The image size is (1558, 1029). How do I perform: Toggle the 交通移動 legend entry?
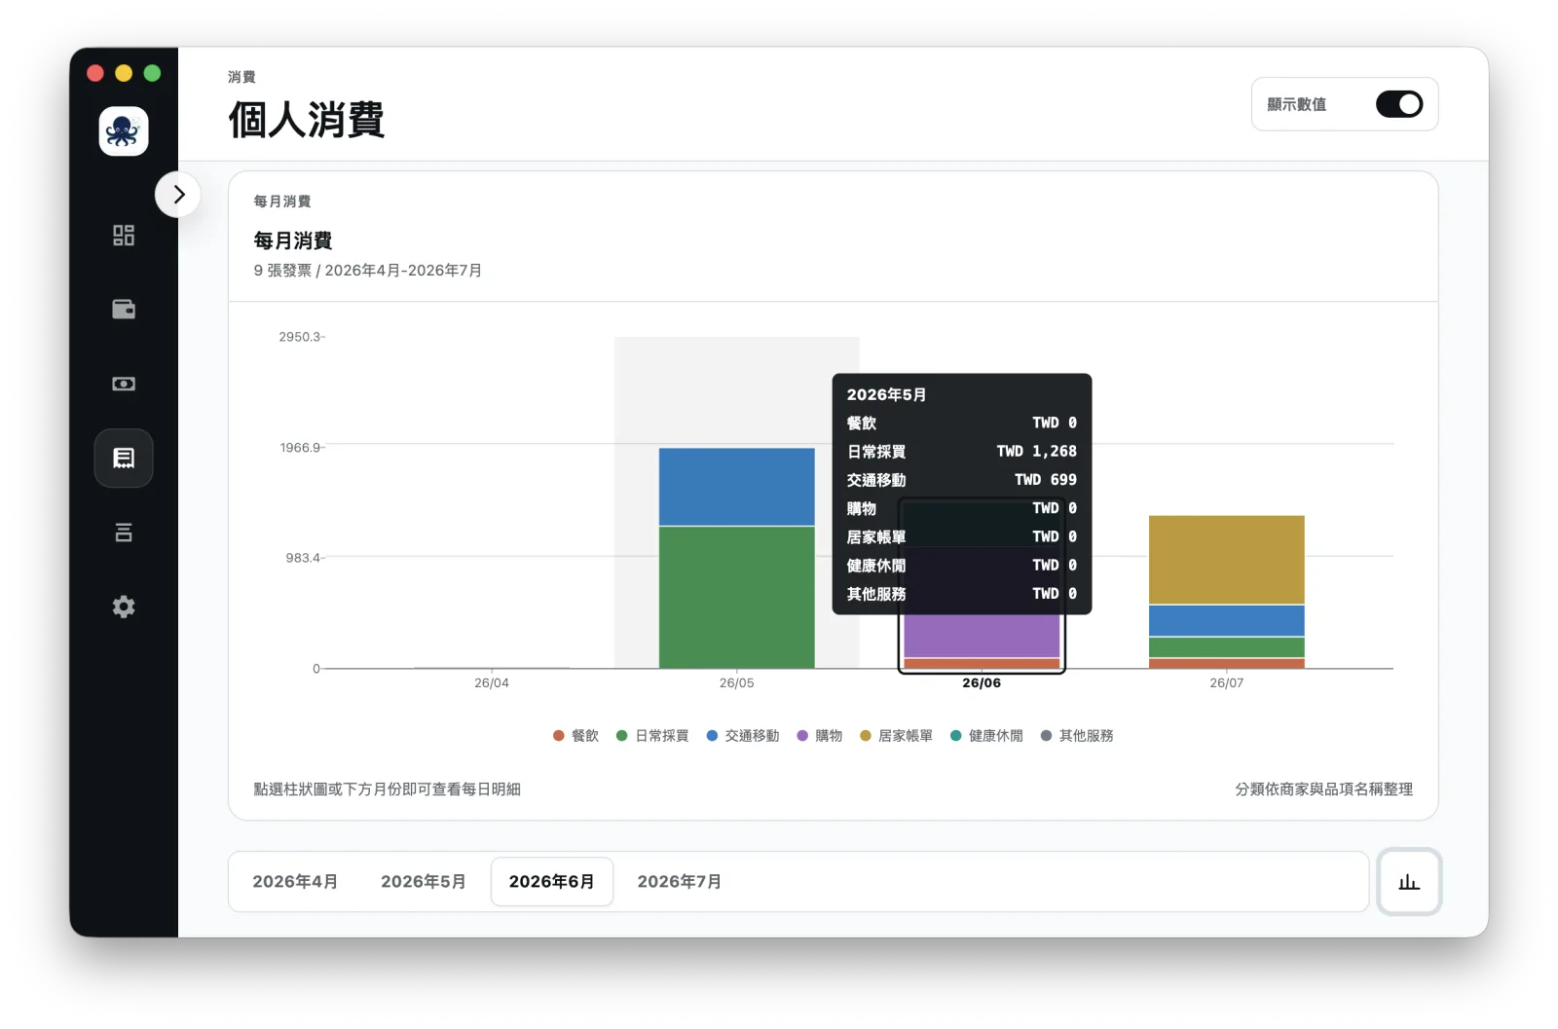coord(743,736)
